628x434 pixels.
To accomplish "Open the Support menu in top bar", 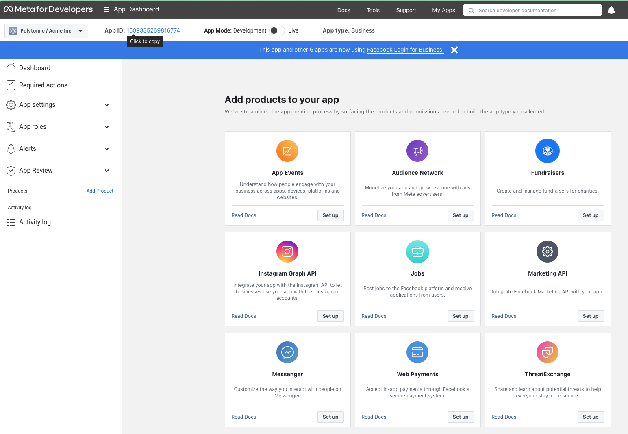I will tap(406, 10).
